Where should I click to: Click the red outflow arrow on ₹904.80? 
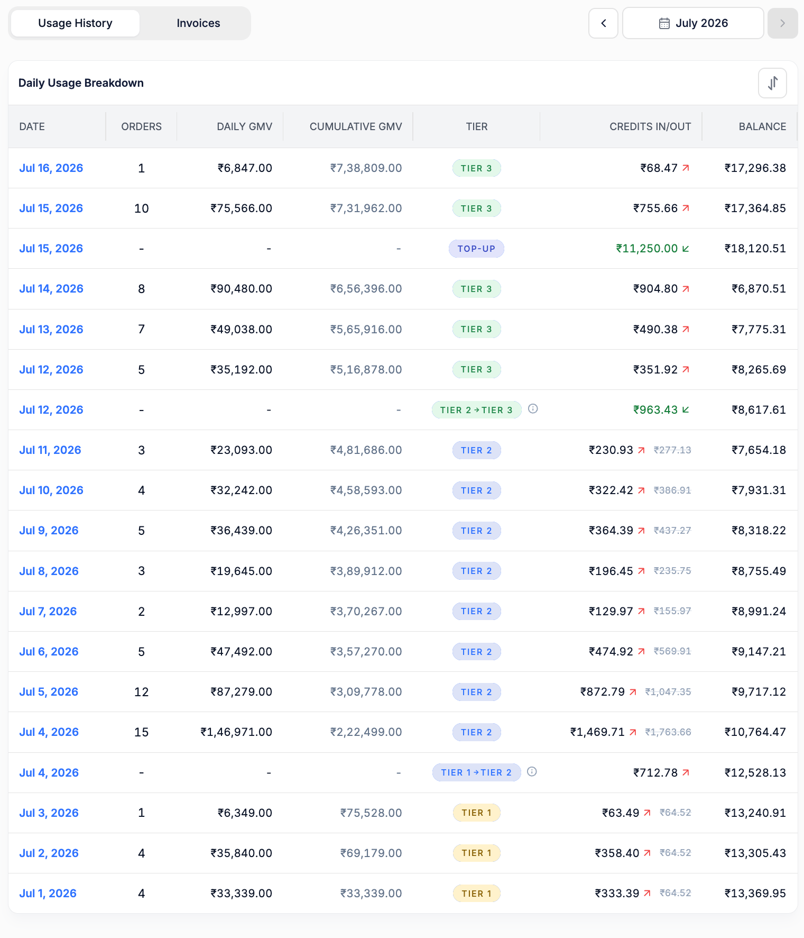coord(686,289)
